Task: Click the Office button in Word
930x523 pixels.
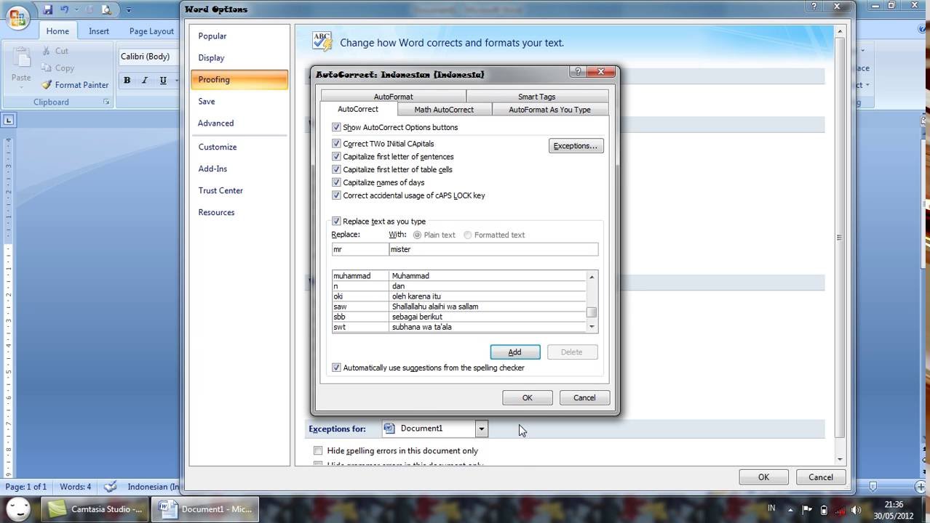Action: (x=17, y=16)
